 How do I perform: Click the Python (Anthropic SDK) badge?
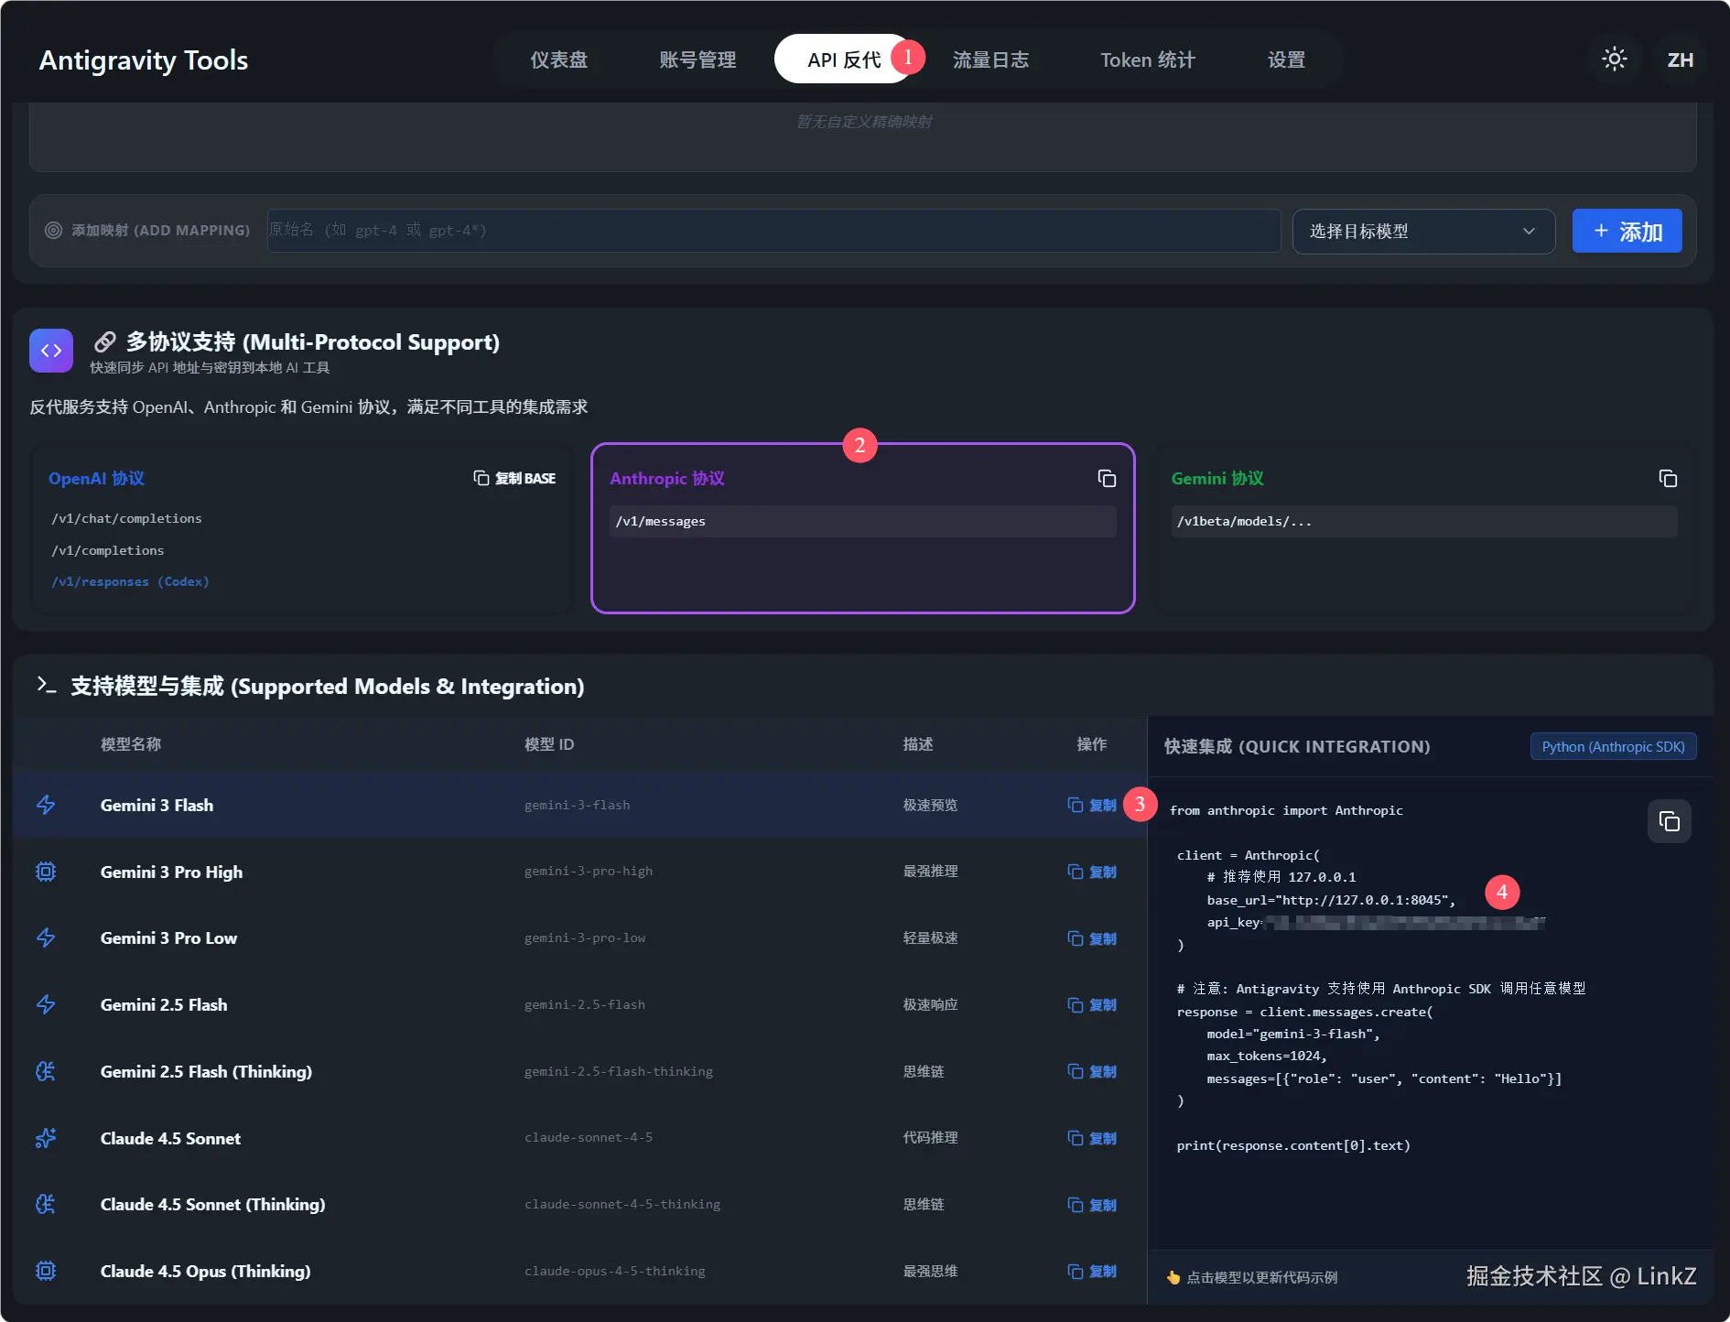1613,746
